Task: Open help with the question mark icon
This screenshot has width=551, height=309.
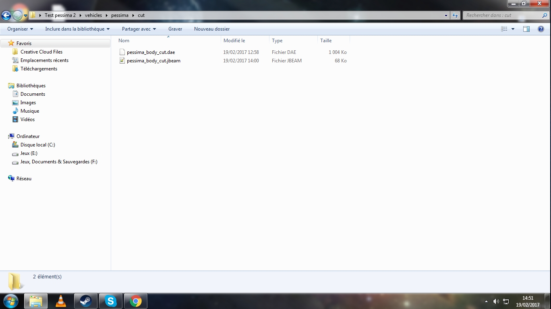Action: [x=541, y=29]
